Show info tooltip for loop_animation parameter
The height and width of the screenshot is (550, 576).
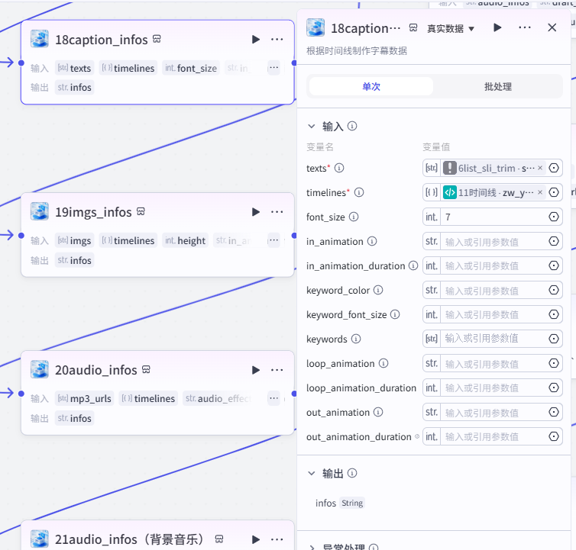pos(383,363)
